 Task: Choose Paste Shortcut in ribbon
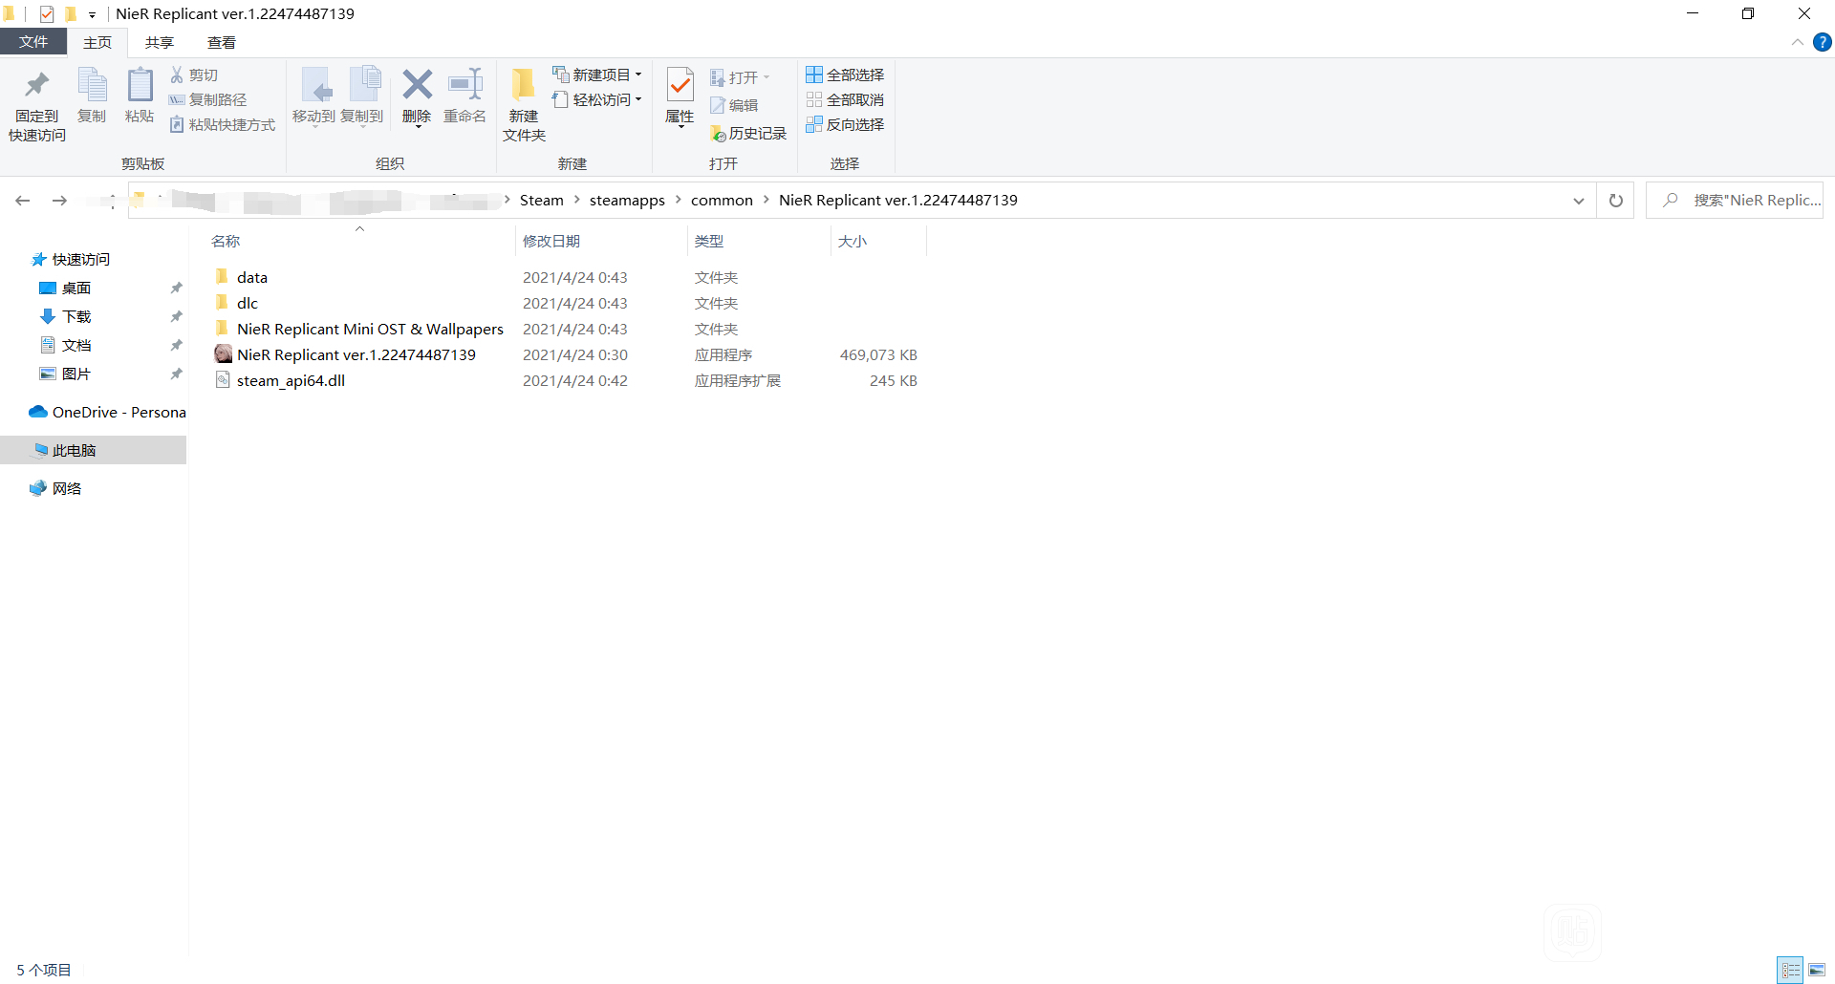tap(222, 124)
